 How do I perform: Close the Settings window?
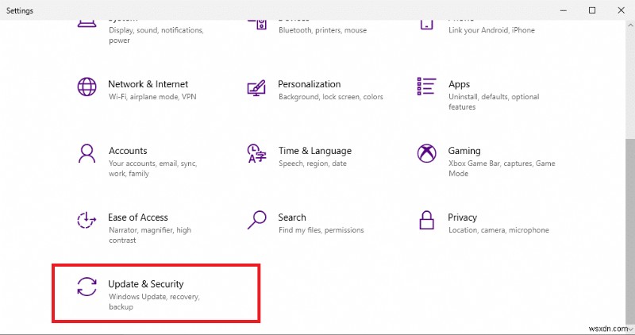point(621,10)
